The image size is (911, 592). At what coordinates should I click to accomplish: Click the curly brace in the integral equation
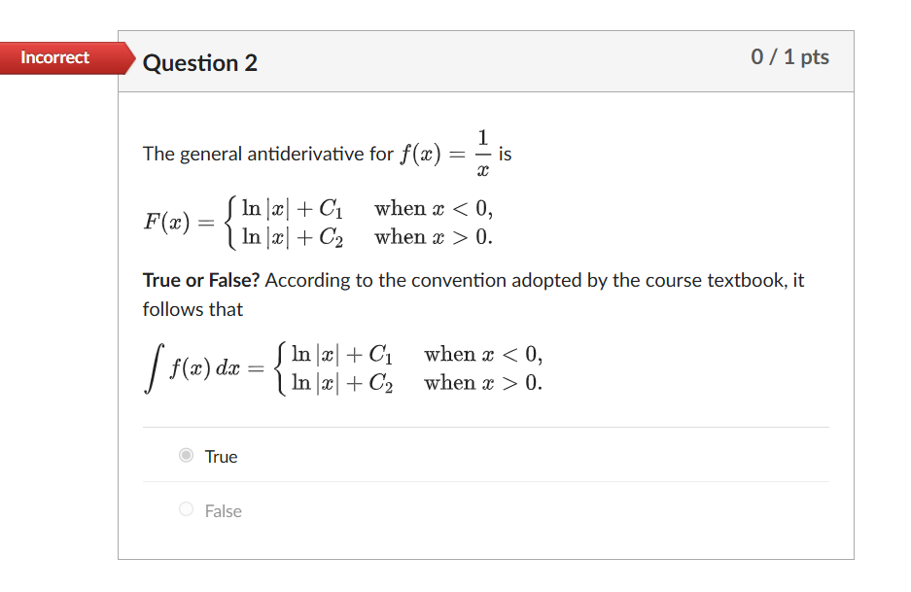pos(278,367)
